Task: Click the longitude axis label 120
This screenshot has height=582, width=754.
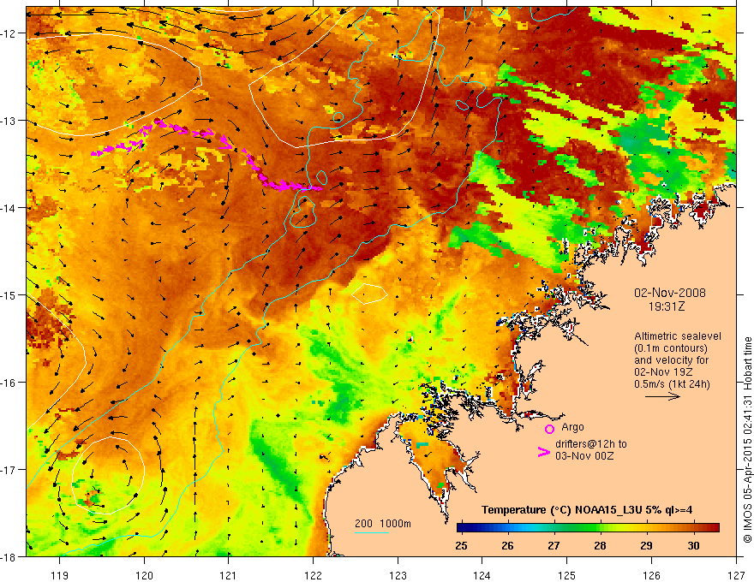Action: 144,575
